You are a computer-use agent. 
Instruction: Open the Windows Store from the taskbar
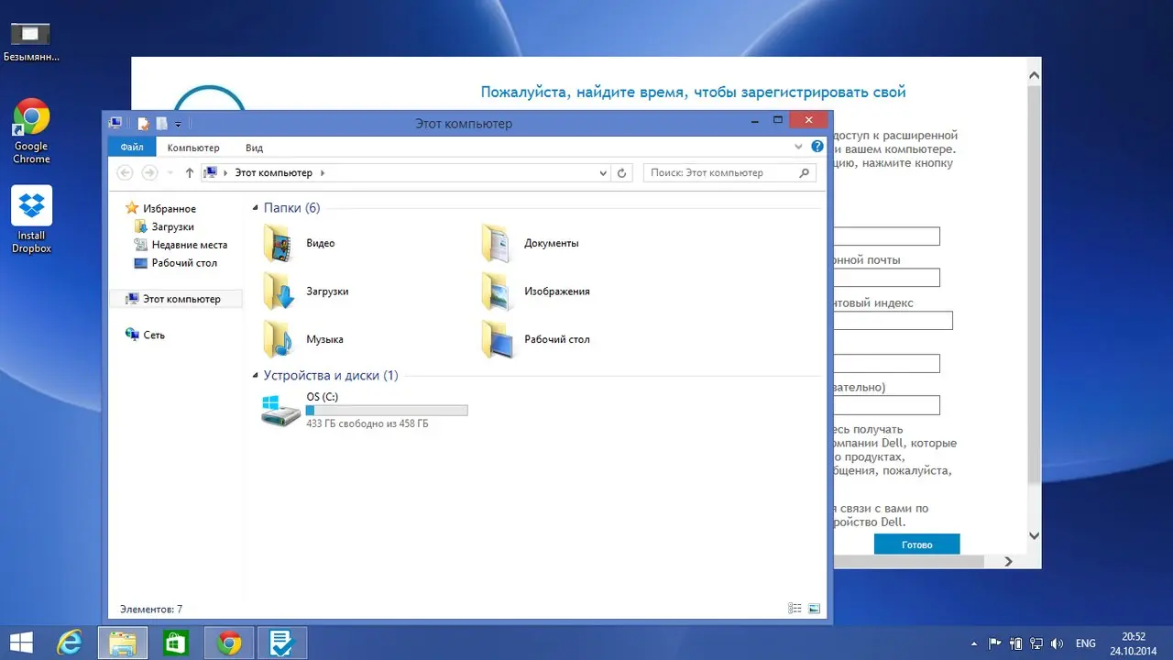pyautogui.click(x=175, y=643)
